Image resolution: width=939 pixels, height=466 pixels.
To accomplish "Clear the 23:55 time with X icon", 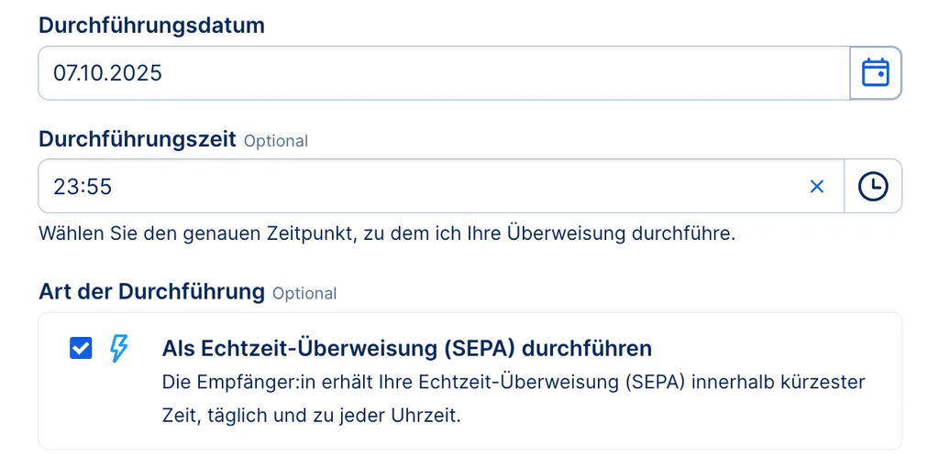I will [x=816, y=187].
